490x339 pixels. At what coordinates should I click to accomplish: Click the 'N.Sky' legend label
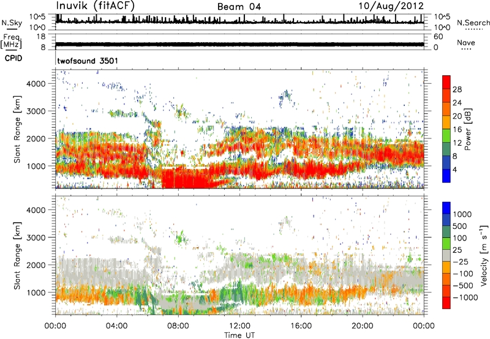pyautogui.click(x=12, y=23)
